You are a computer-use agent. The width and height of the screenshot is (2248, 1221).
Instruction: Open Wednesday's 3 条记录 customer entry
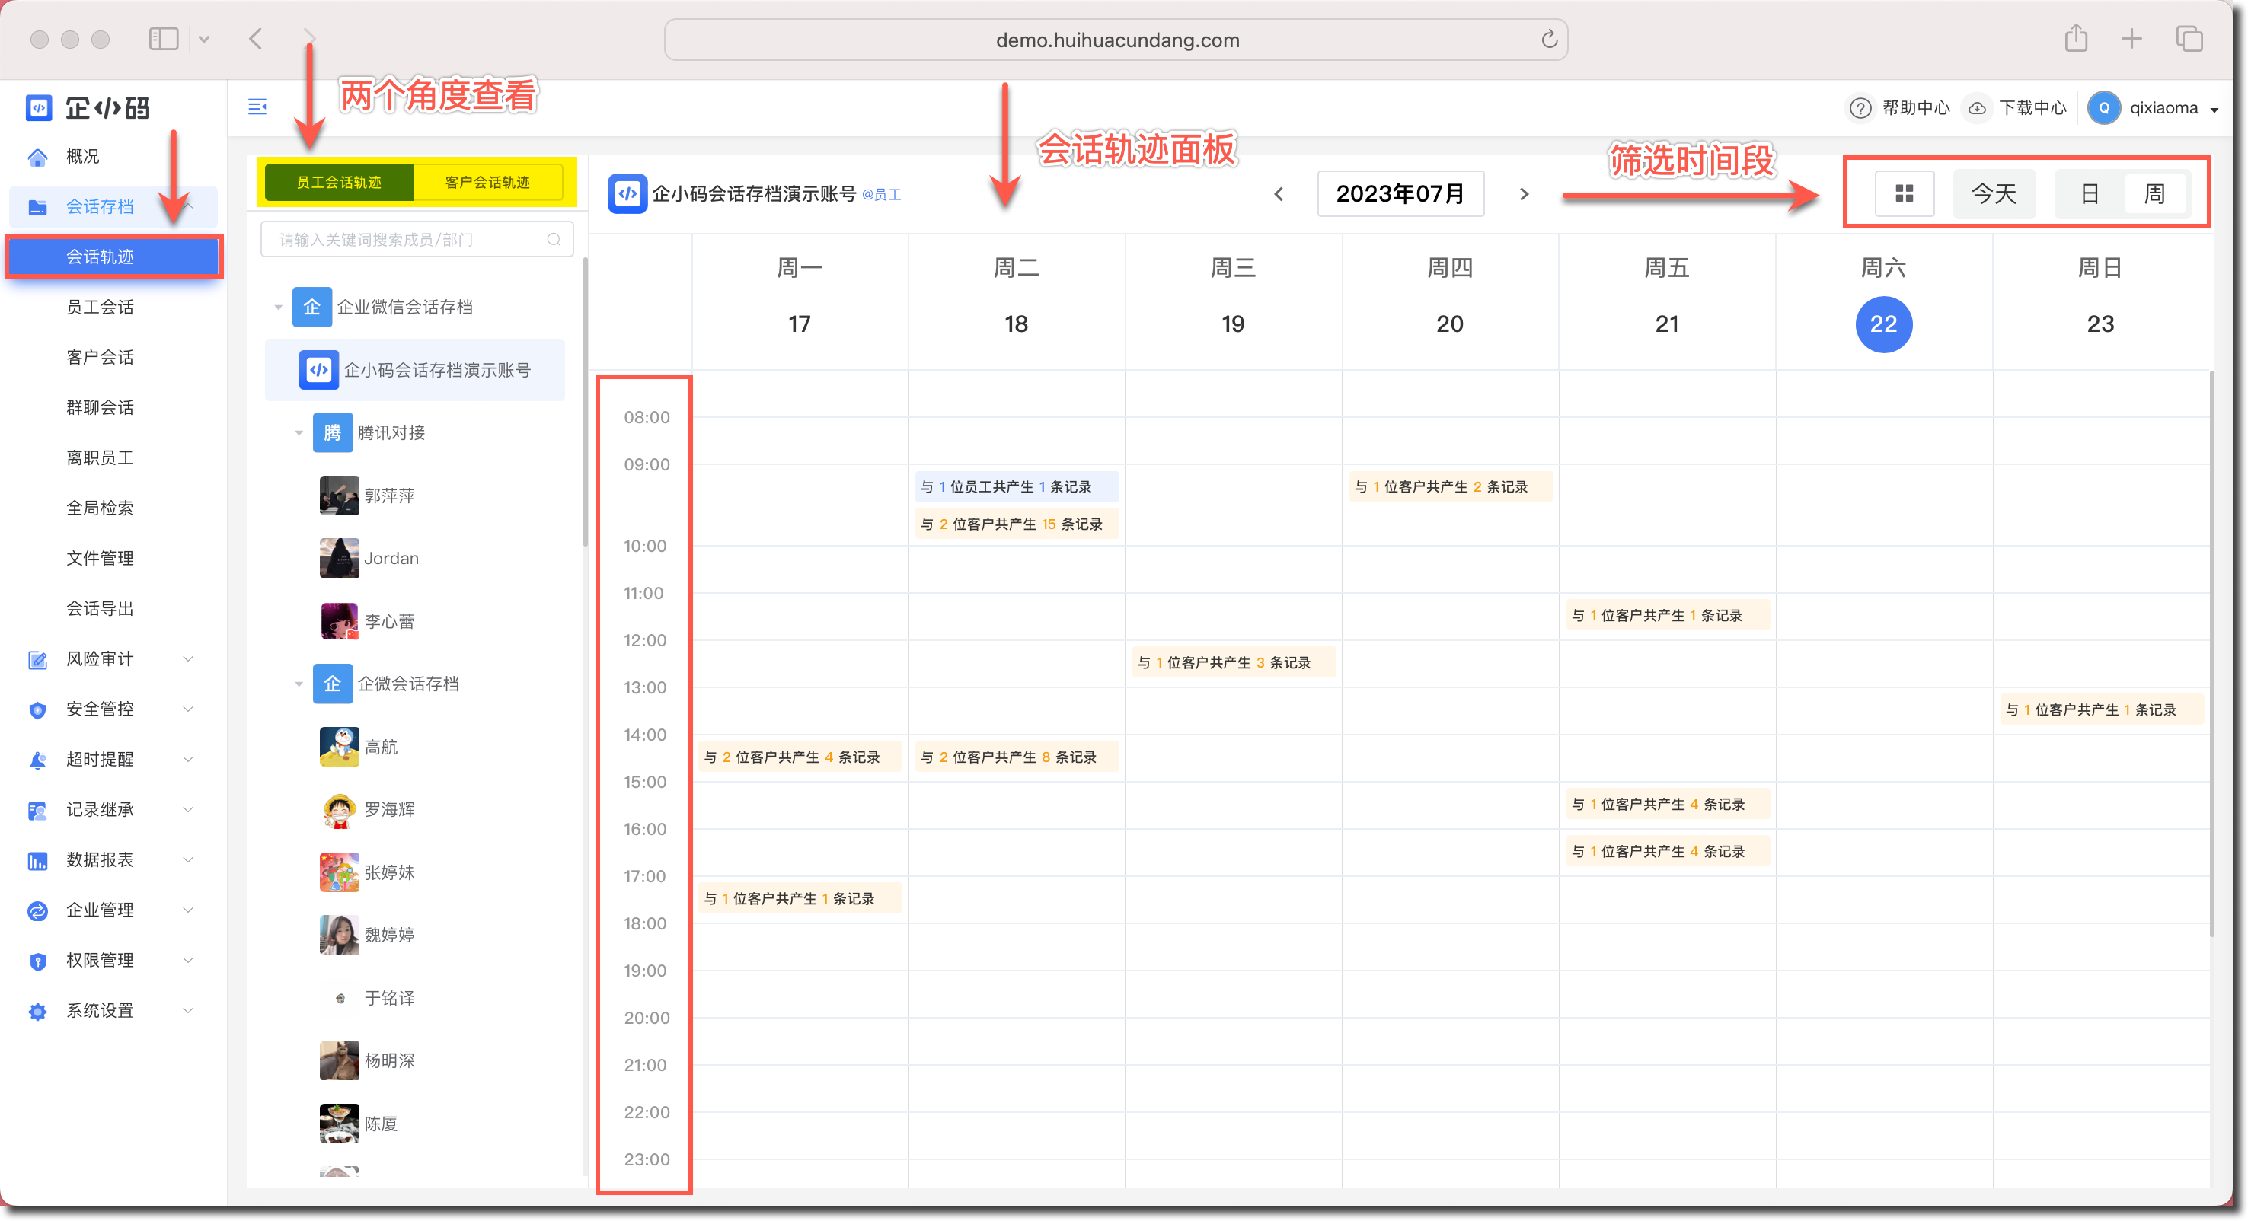click(x=1233, y=663)
